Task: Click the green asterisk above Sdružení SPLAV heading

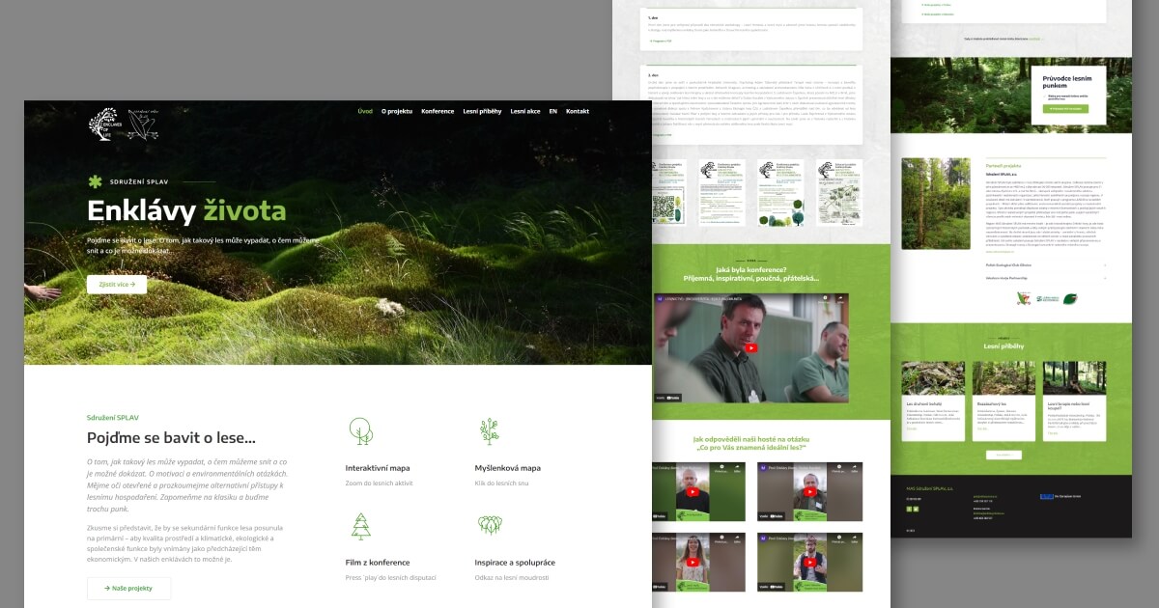Action: coord(94,180)
